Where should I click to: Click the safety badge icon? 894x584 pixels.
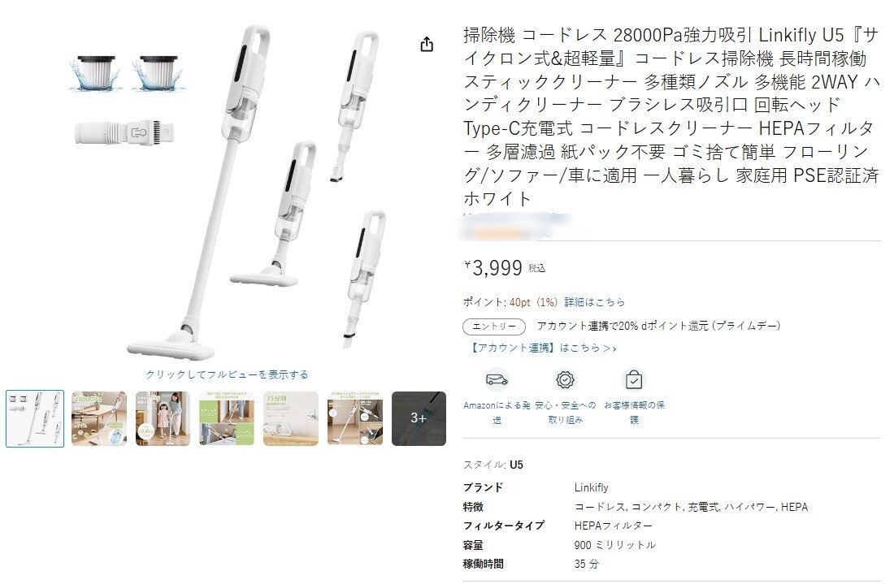[x=565, y=379]
